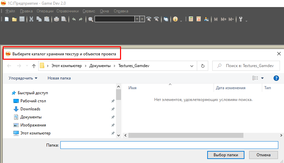Image resolution: width=284 pixels, height=163 pixels.
Task: Open the toolbar options arrow after the info icon
Action: pos(181,21)
